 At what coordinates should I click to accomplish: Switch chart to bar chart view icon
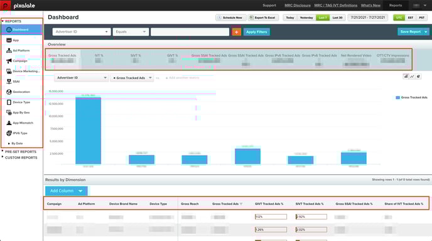coord(406,77)
